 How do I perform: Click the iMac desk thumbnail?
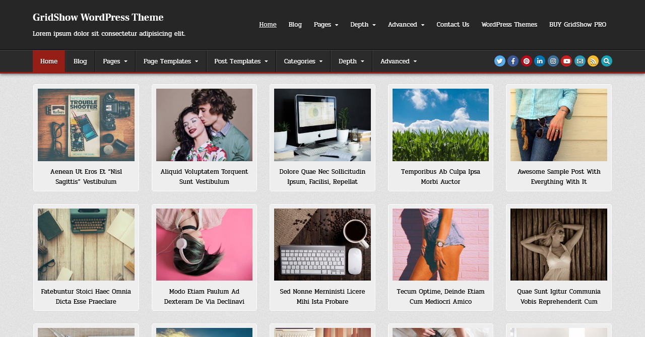click(x=322, y=125)
